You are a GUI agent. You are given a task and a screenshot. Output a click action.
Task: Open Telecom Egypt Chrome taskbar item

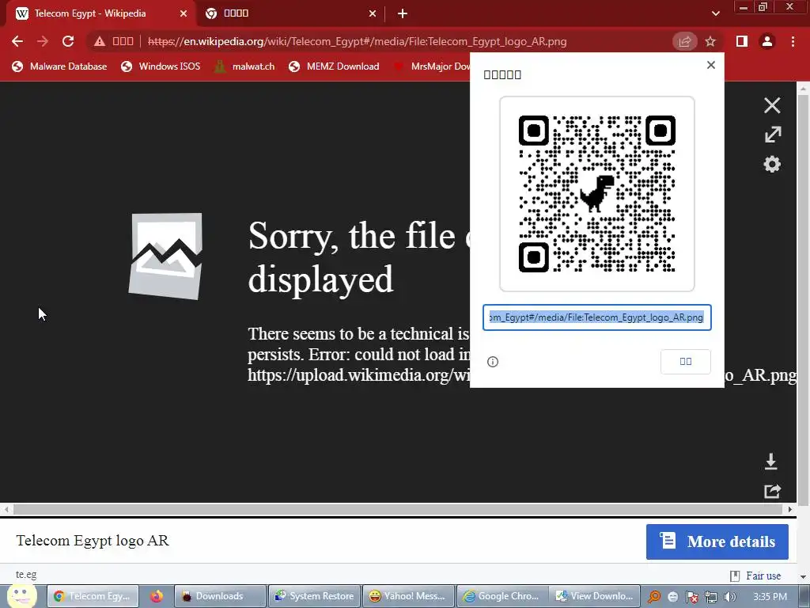(x=93, y=596)
